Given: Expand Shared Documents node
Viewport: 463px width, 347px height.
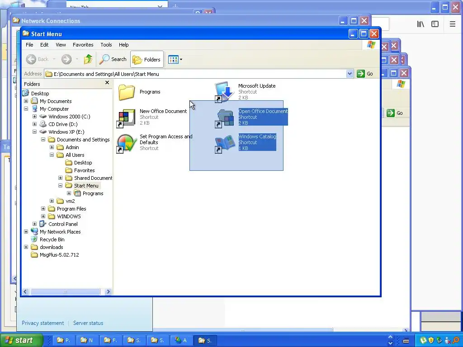Looking at the screenshot, I should tap(60, 178).
